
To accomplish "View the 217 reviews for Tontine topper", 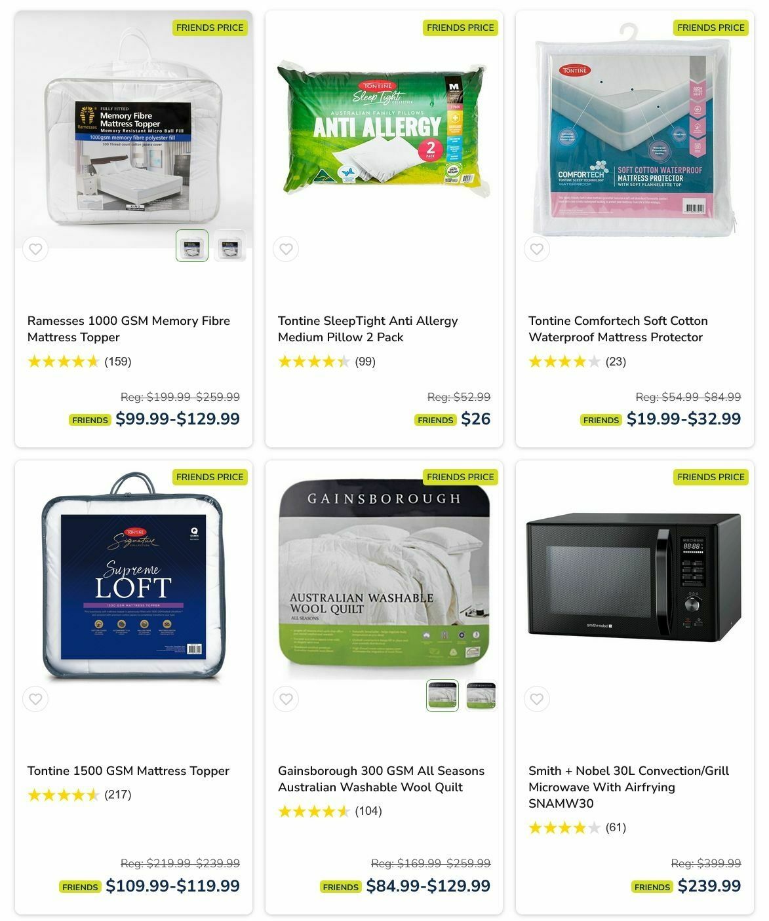I will (x=118, y=795).
